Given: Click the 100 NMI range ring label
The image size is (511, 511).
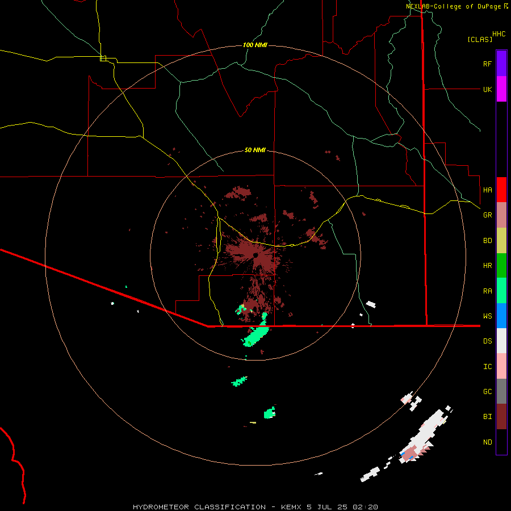Looking at the screenshot, I should tap(255, 45).
